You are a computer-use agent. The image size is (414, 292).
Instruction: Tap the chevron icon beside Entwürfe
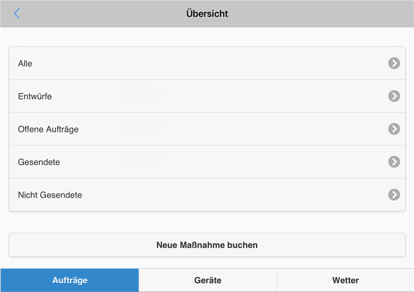394,96
